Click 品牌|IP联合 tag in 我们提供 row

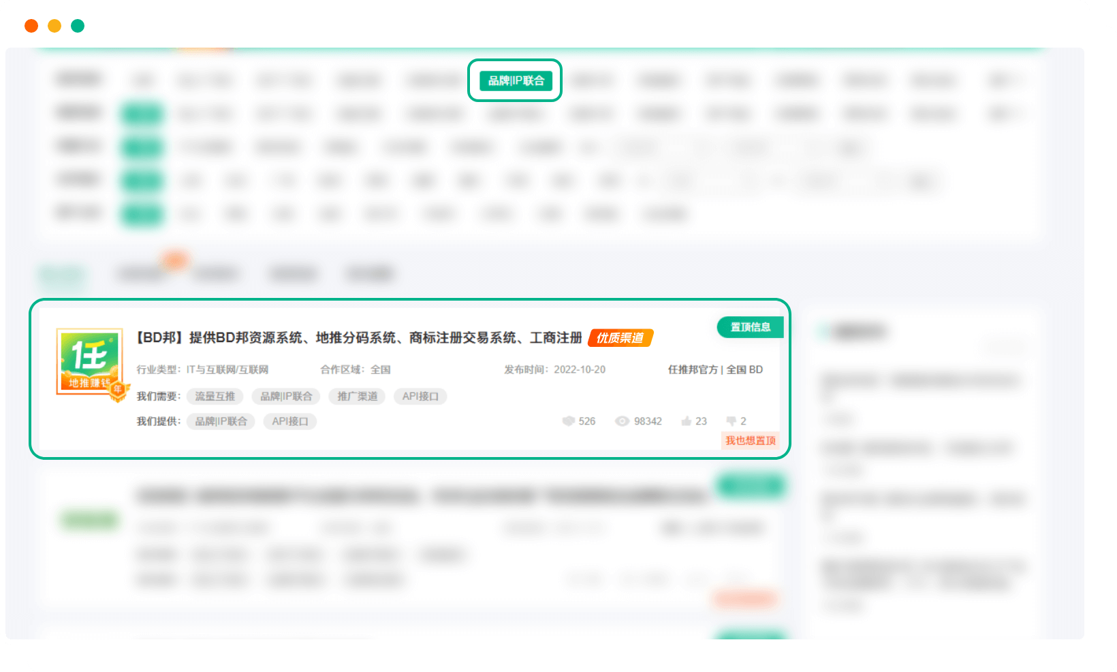point(221,422)
